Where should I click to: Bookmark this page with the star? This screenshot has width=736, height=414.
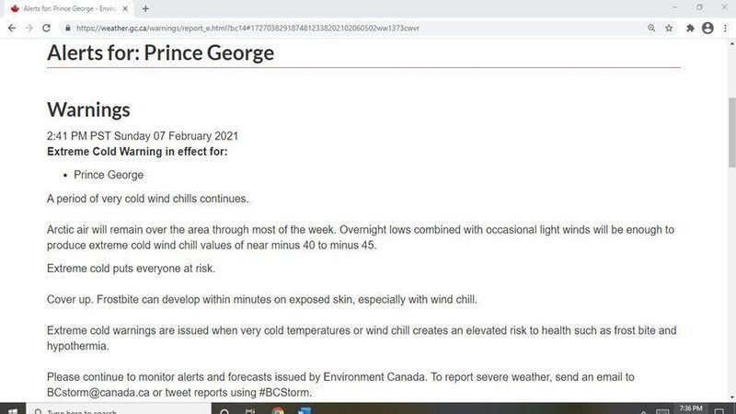tap(669, 28)
